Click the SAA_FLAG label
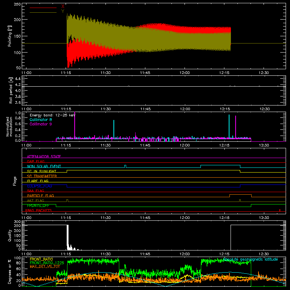The width and height of the screenshot is (290, 290). click(x=36, y=191)
